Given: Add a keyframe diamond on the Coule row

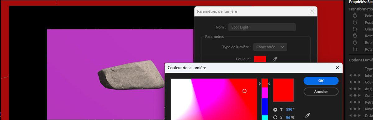Looking at the screenshot, I should [355, 82].
